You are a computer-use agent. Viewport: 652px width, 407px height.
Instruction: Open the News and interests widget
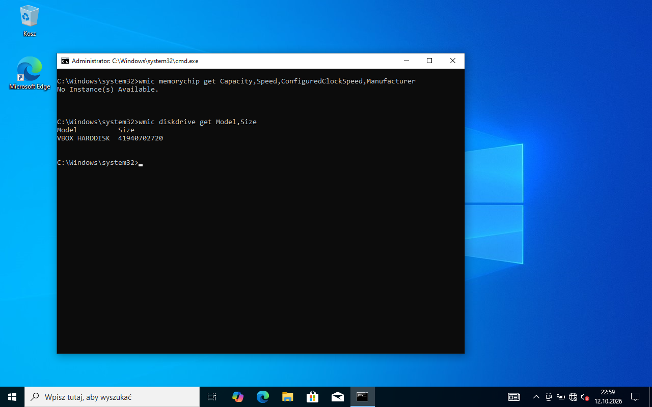514,397
